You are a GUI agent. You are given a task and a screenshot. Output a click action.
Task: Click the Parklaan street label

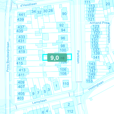[x=78, y=57]
